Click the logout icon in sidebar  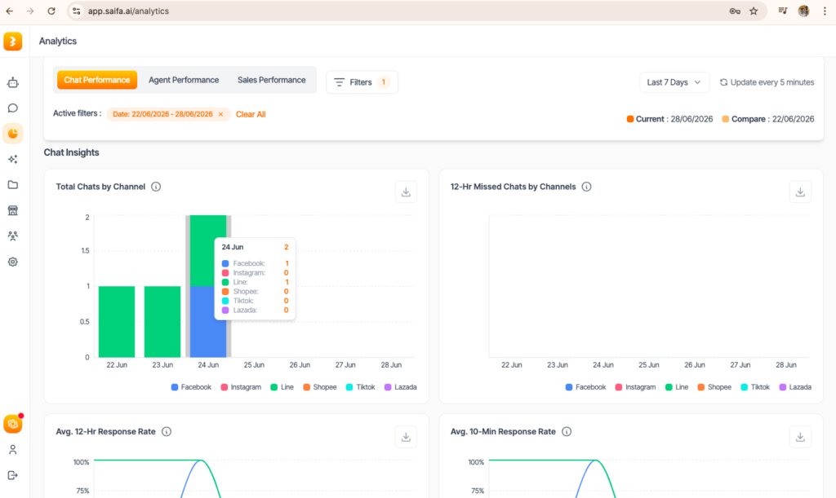[13, 475]
